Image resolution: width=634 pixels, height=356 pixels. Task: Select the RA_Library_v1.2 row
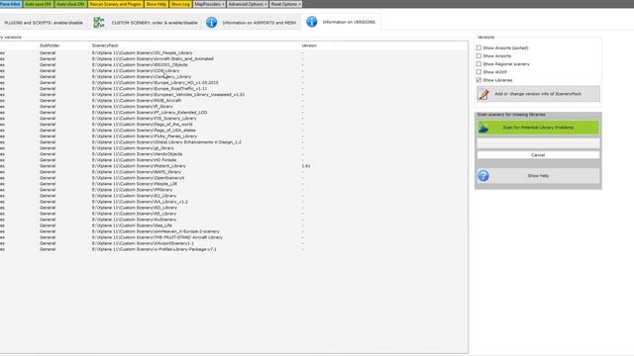(234, 202)
